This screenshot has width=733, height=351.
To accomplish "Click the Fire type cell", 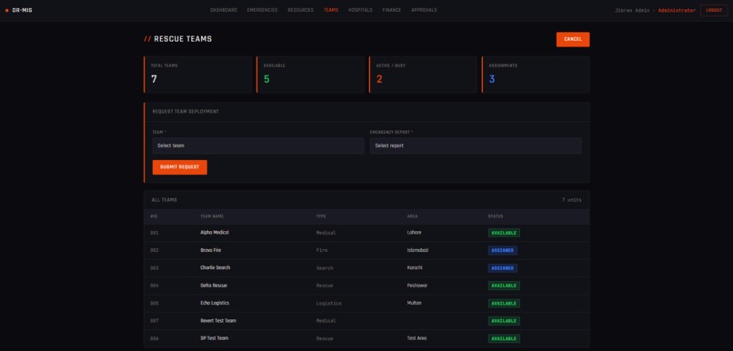I will [x=322, y=250].
